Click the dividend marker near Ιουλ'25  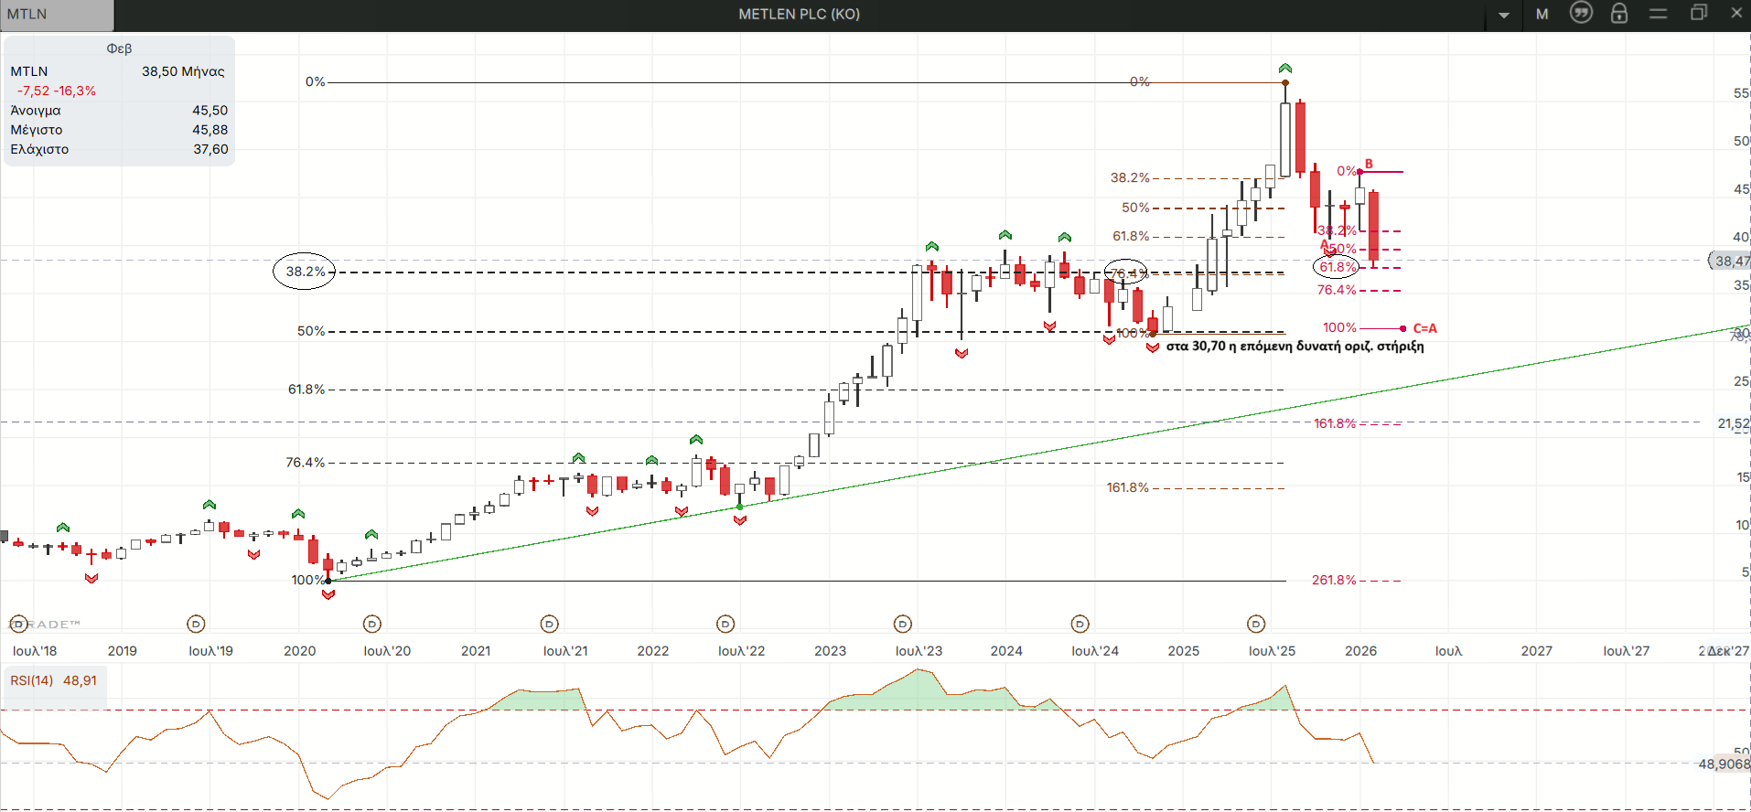(x=1256, y=624)
